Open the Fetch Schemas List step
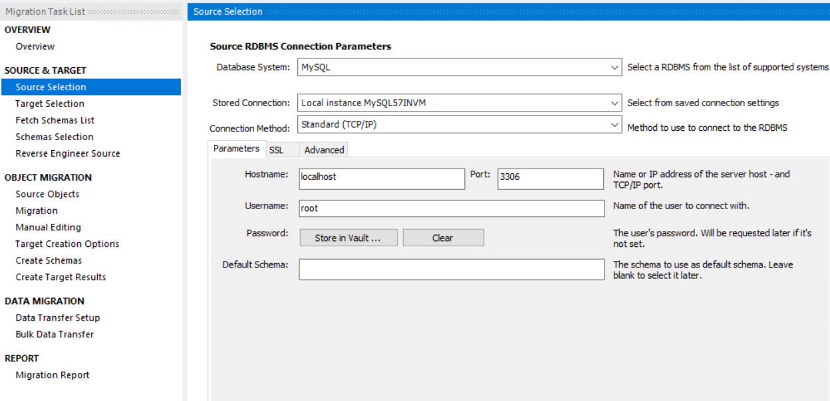This screenshot has width=830, height=401. [55, 120]
